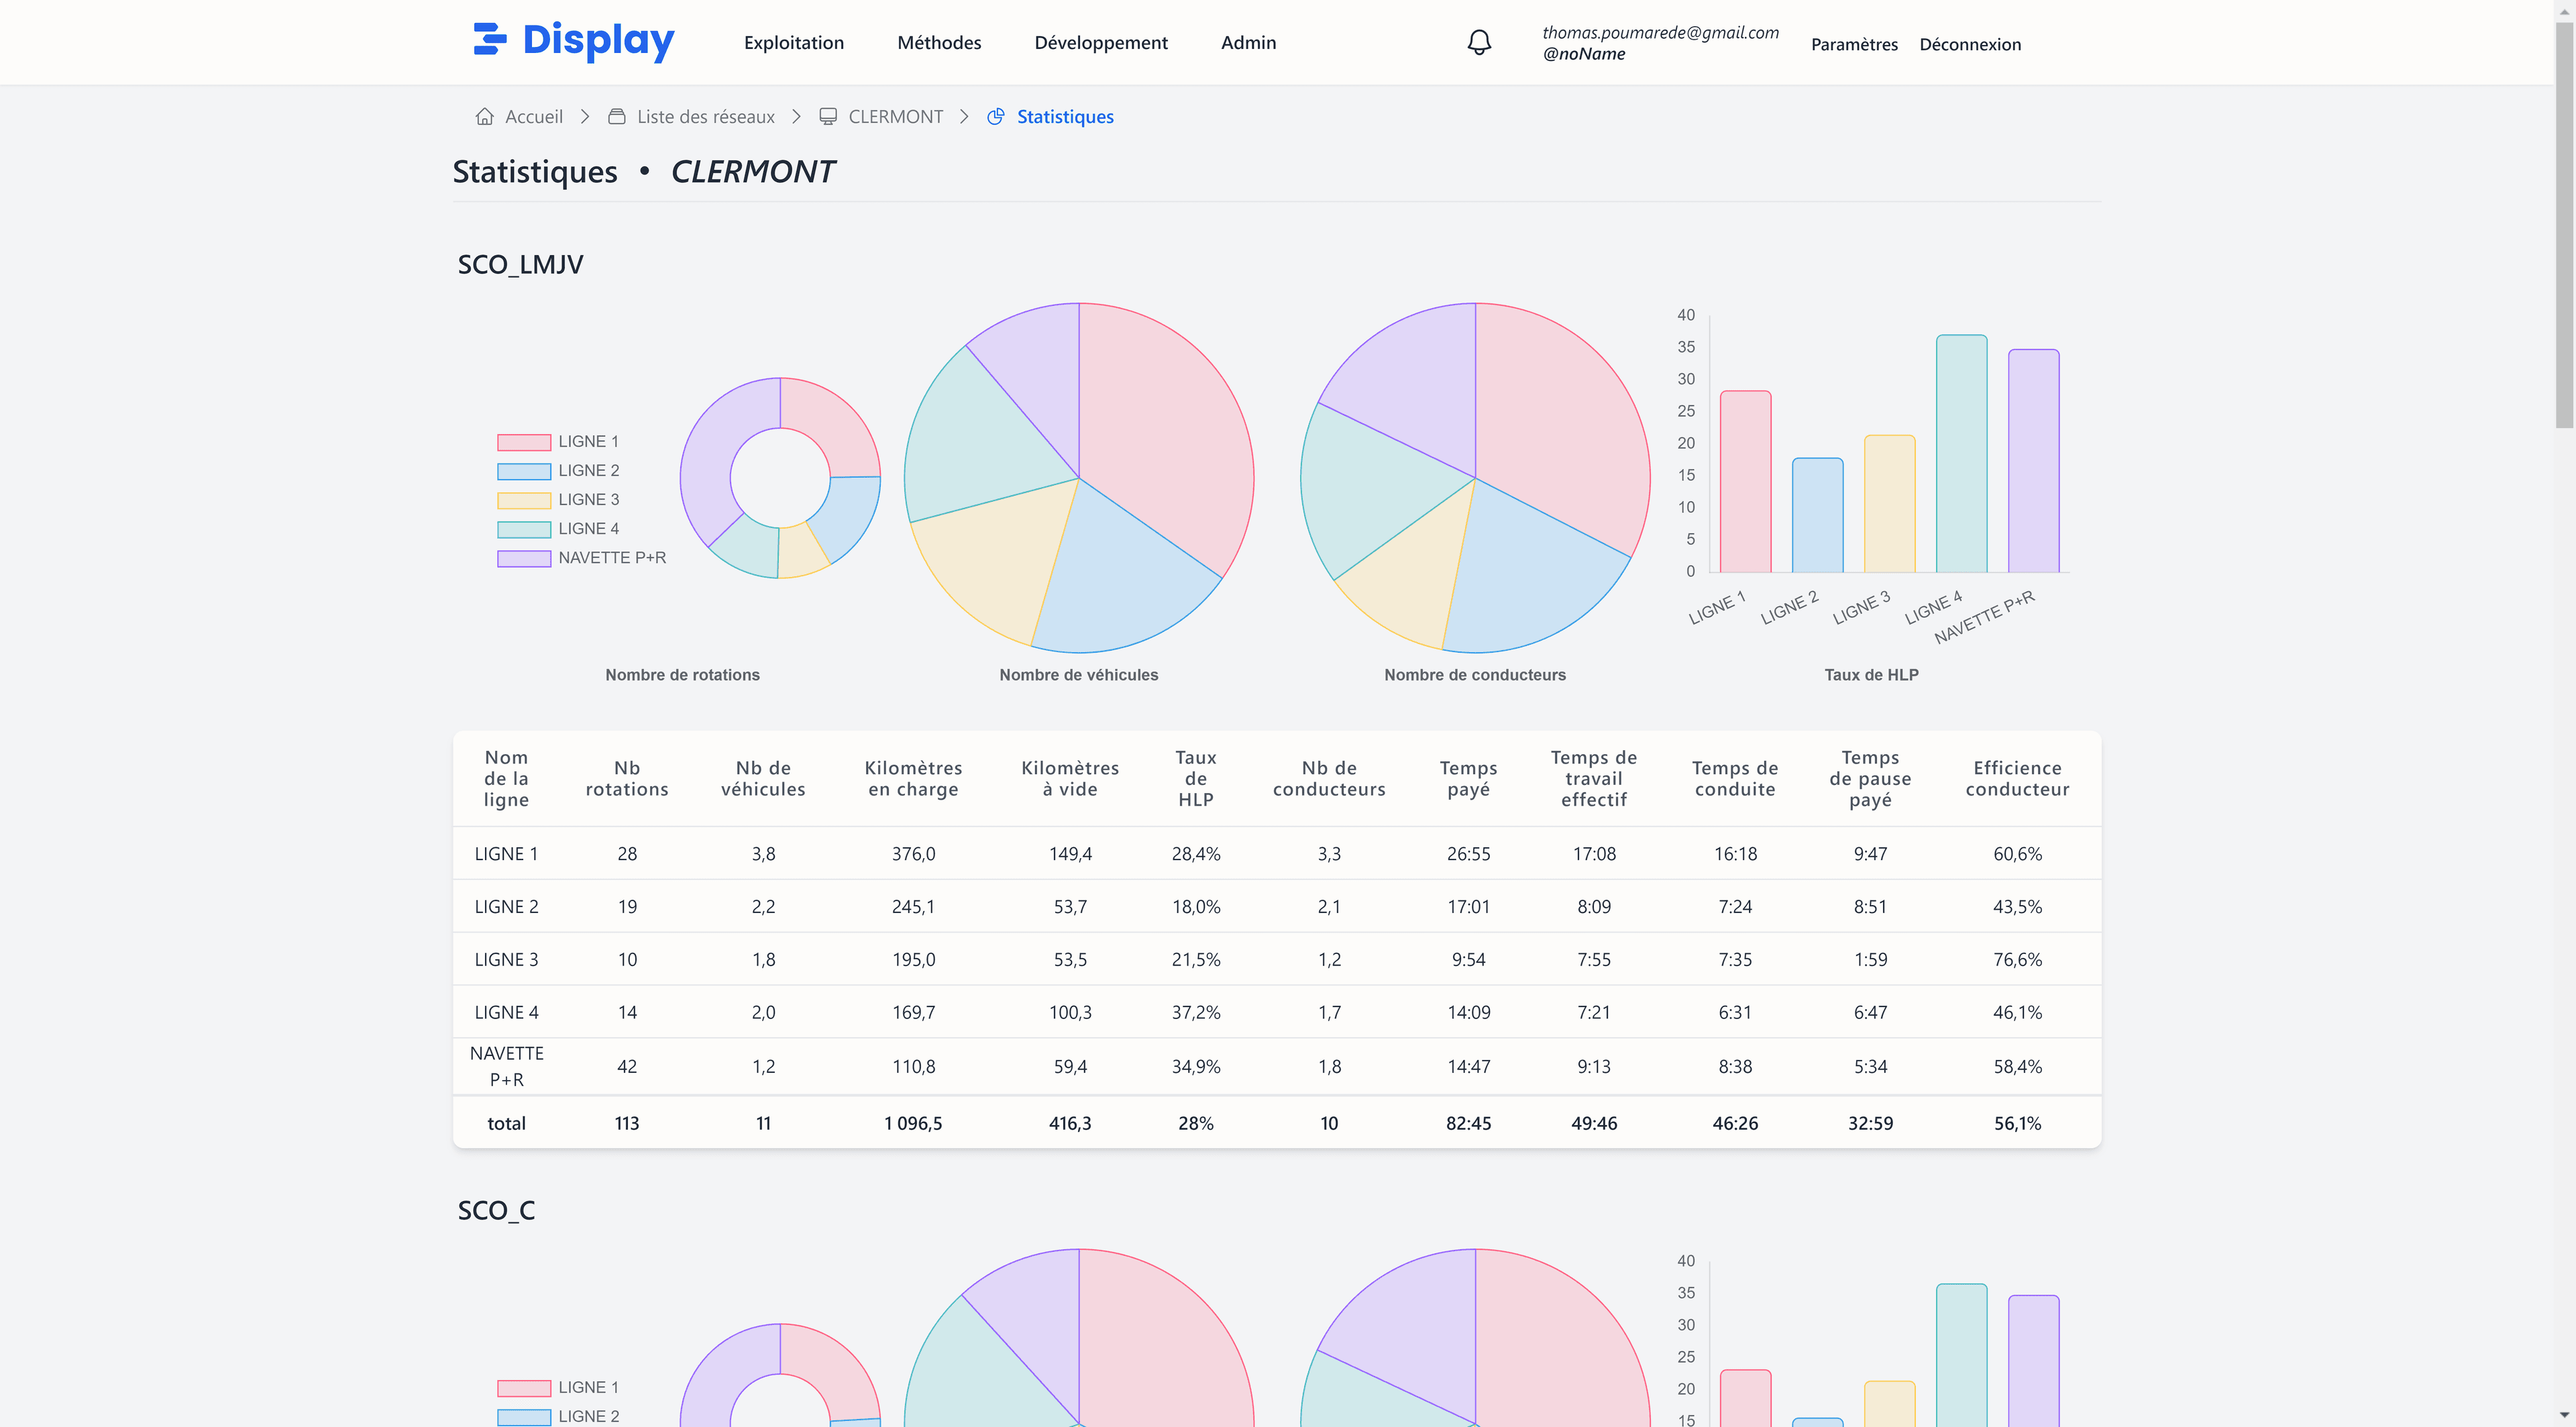The height and width of the screenshot is (1427, 2576).
Task: Go to Accueil breadcrumb link
Action: click(x=534, y=116)
